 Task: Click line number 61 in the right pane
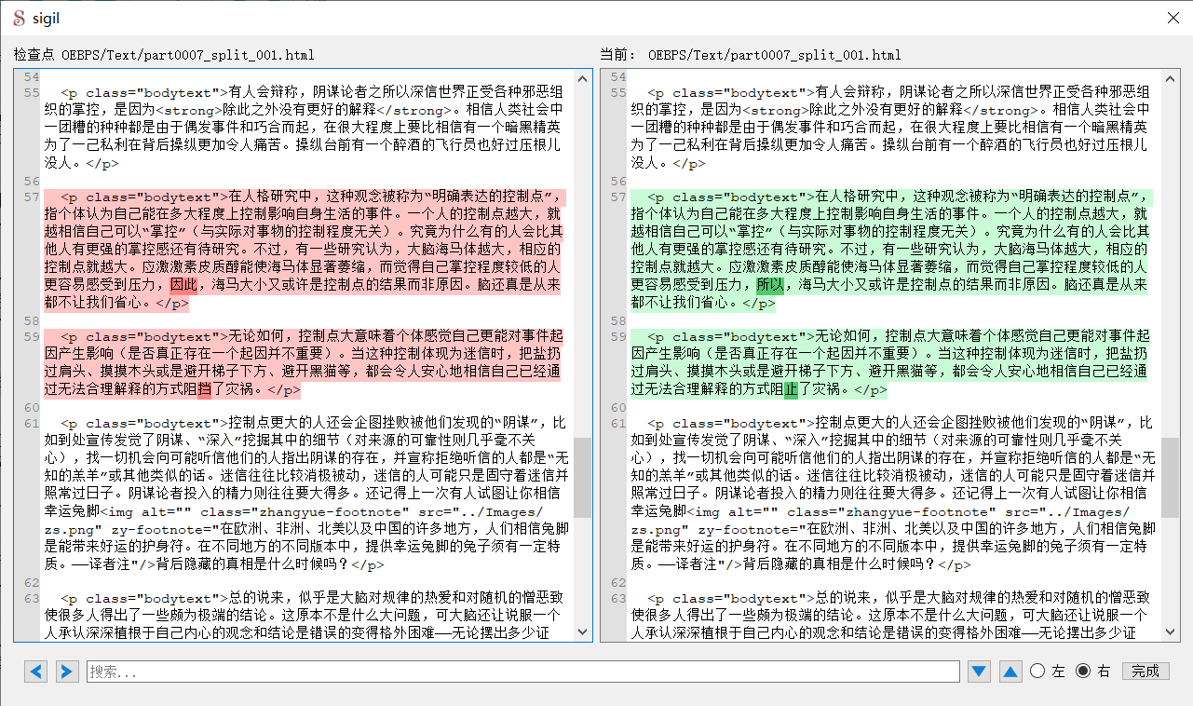pyautogui.click(x=617, y=421)
